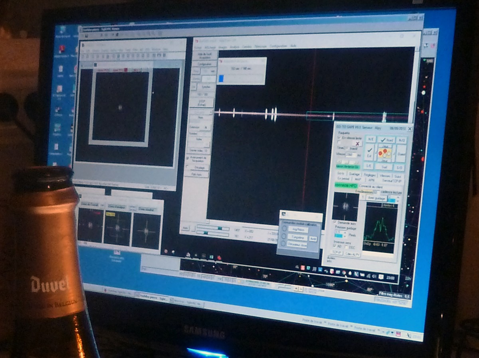Click the S/O diagonal direction button
Viewport: 479px width, 358px height.
tap(400, 167)
